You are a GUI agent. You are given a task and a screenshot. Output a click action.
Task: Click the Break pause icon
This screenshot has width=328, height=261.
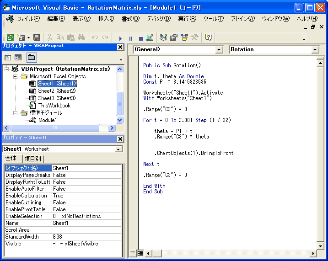131,38
